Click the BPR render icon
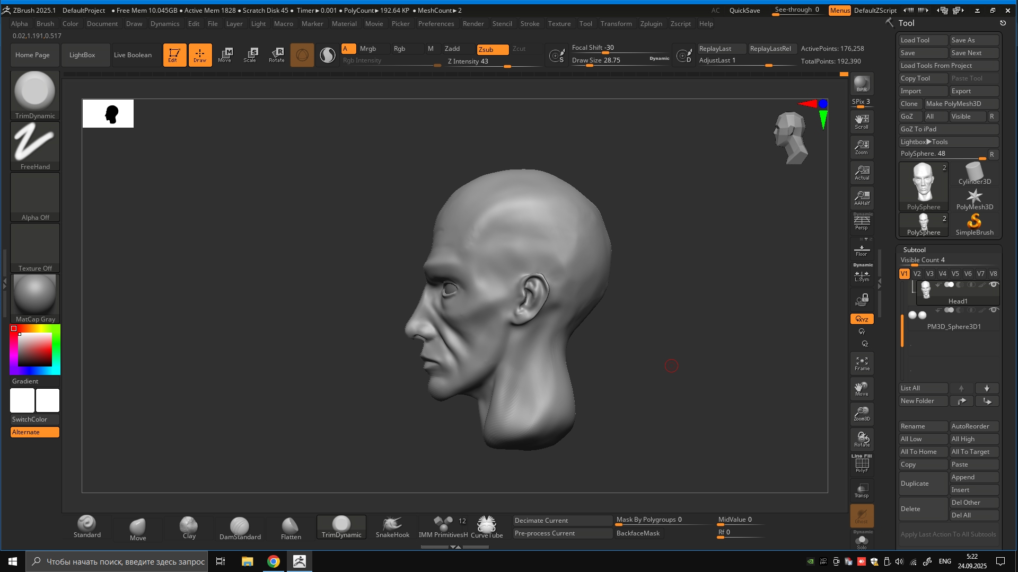 coord(862,84)
